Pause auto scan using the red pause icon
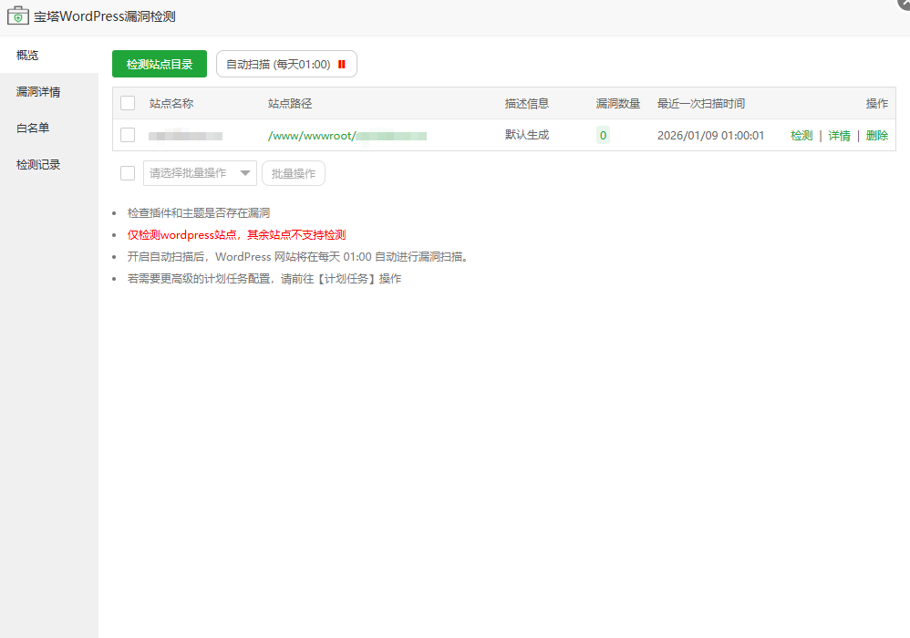910x638 pixels. pyautogui.click(x=341, y=64)
